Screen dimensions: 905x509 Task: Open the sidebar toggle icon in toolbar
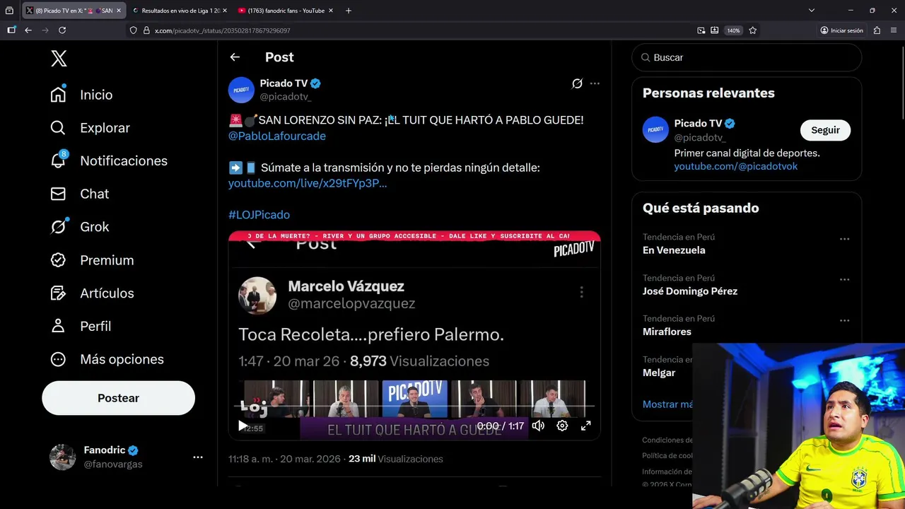point(11,30)
